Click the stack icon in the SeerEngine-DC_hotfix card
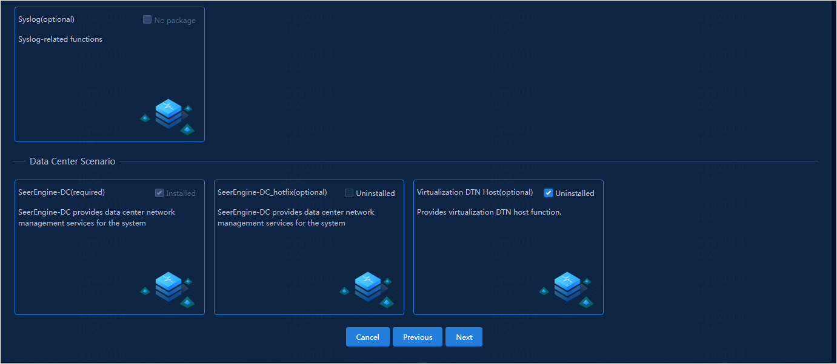The height and width of the screenshot is (364, 837). click(367, 289)
